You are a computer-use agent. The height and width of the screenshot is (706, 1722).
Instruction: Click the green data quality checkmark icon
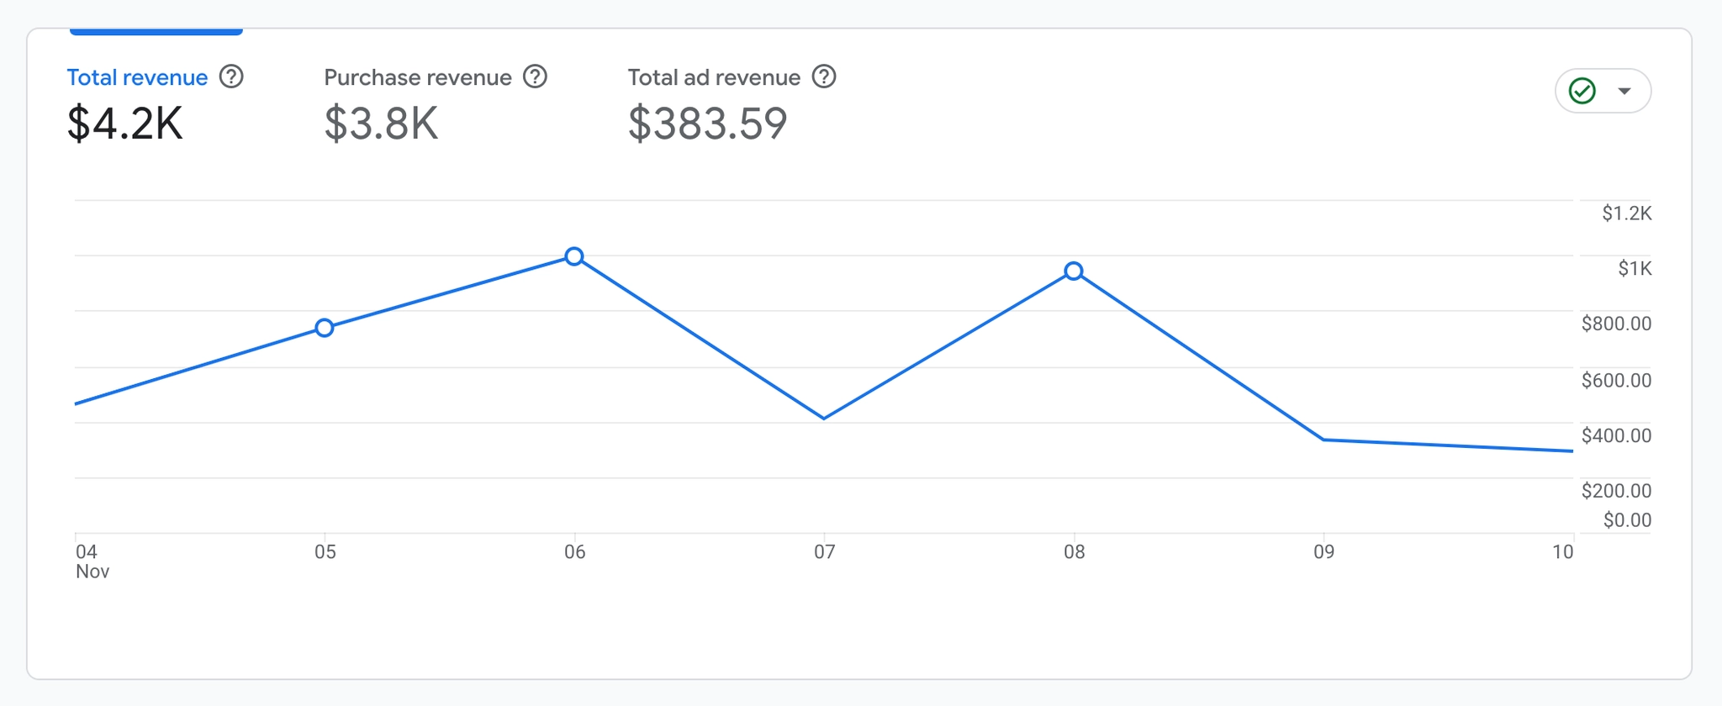pyautogui.click(x=1582, y=91)
